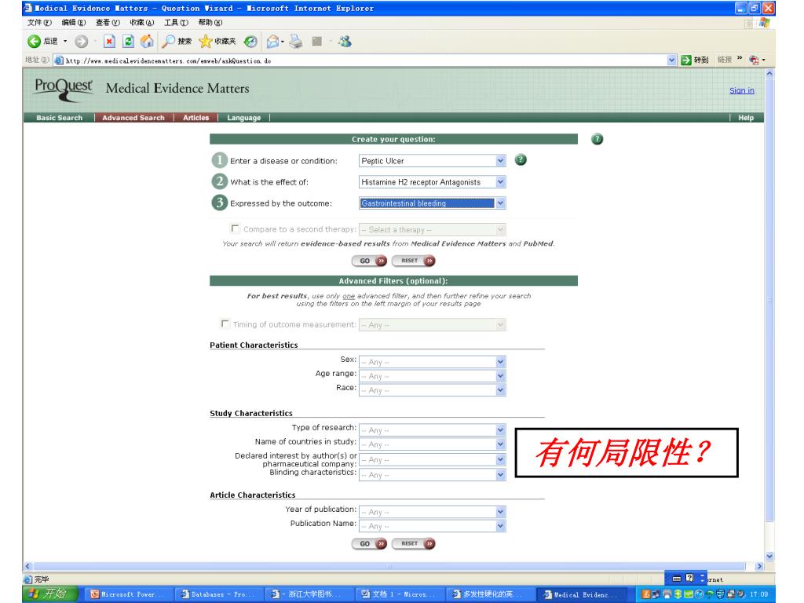Viewport: 804px width, 603px height.
Task: Open the Age range dropdown
Action: [x=433, y=376]
